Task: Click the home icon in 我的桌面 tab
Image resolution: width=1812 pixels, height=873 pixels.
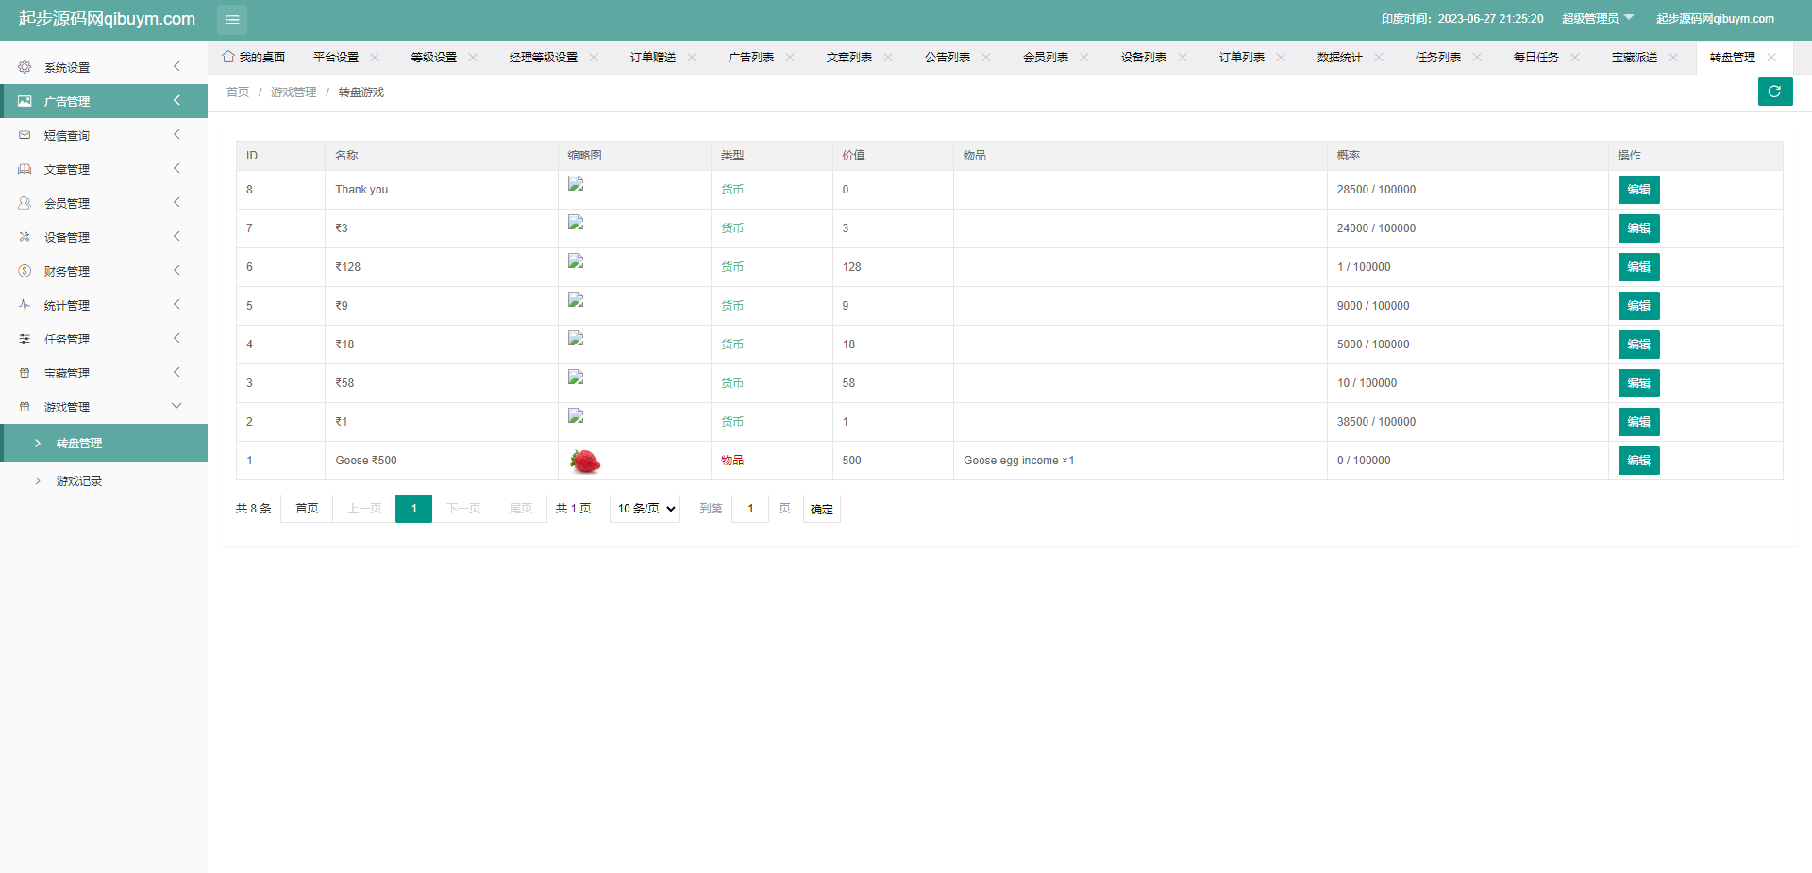Action: point(228,57)
